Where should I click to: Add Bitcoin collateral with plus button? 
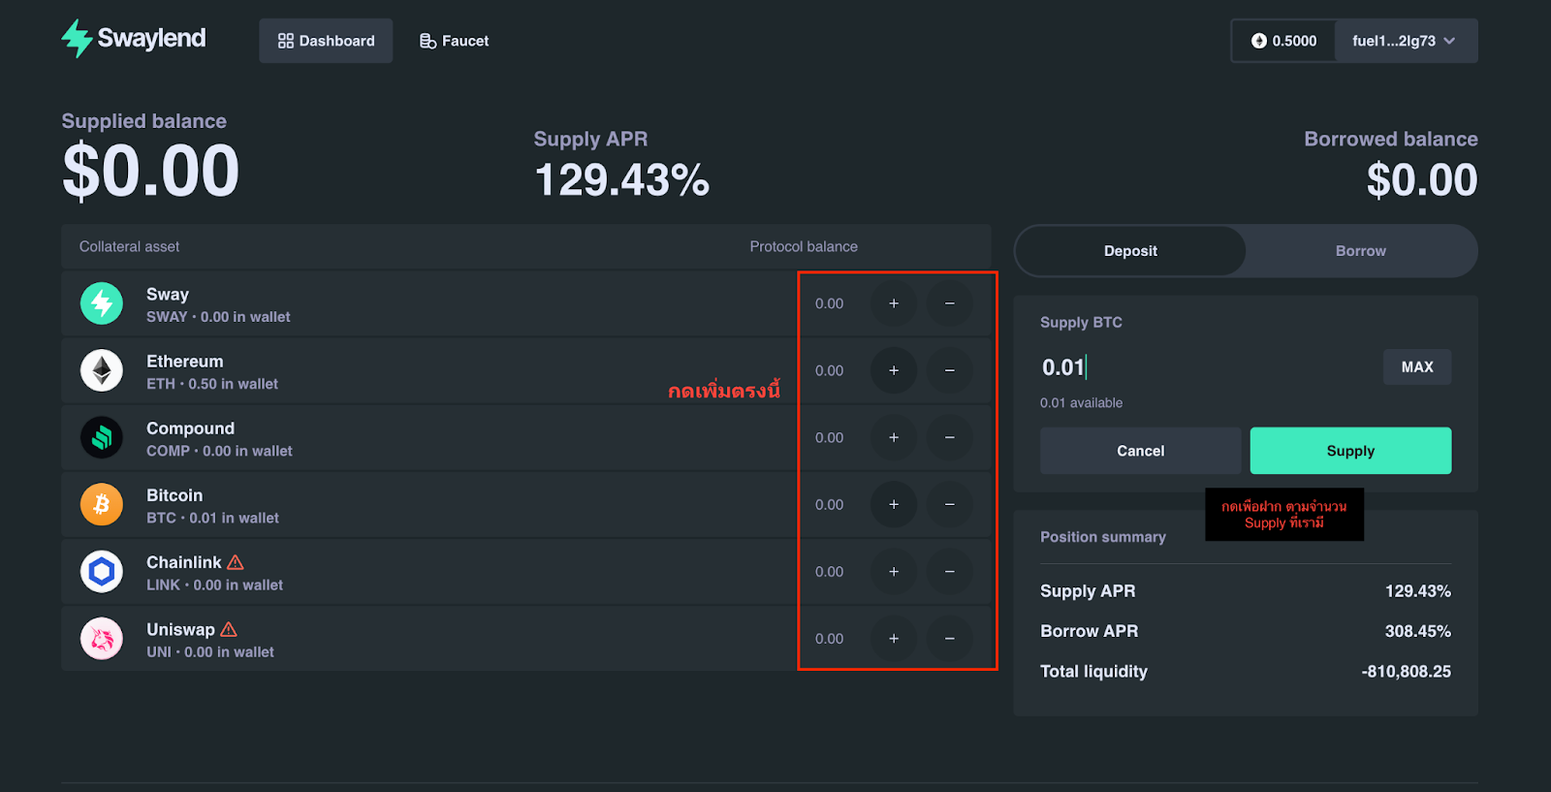click(x=894, y=505)
